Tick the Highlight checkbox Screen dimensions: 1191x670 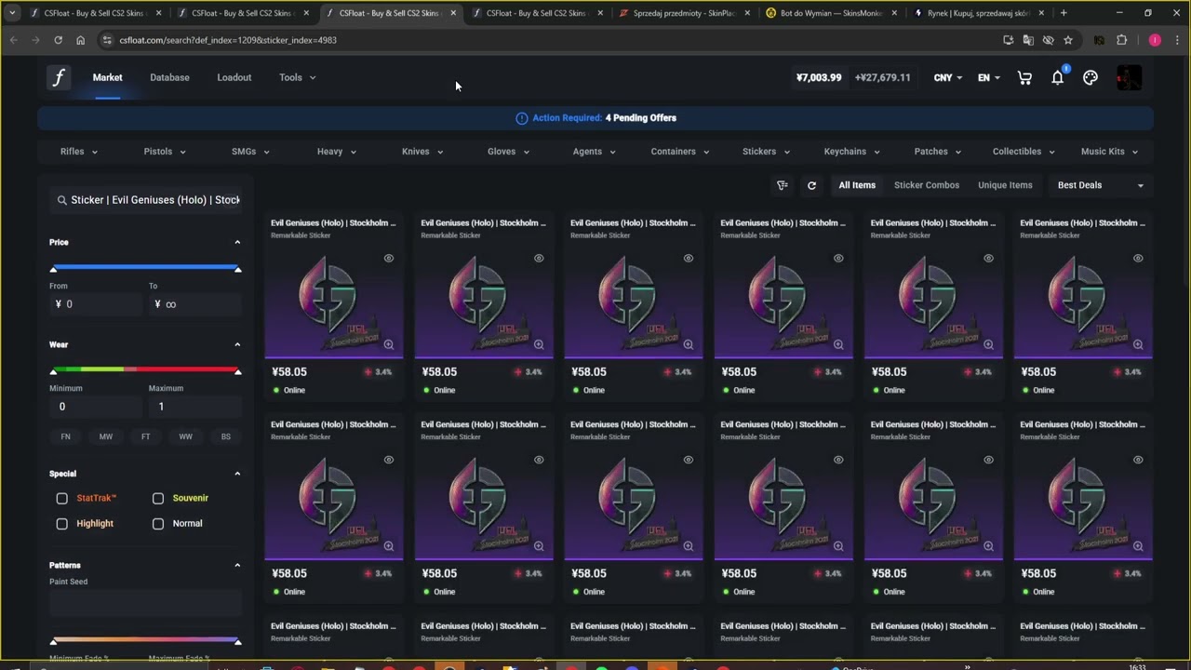[62, 524]
